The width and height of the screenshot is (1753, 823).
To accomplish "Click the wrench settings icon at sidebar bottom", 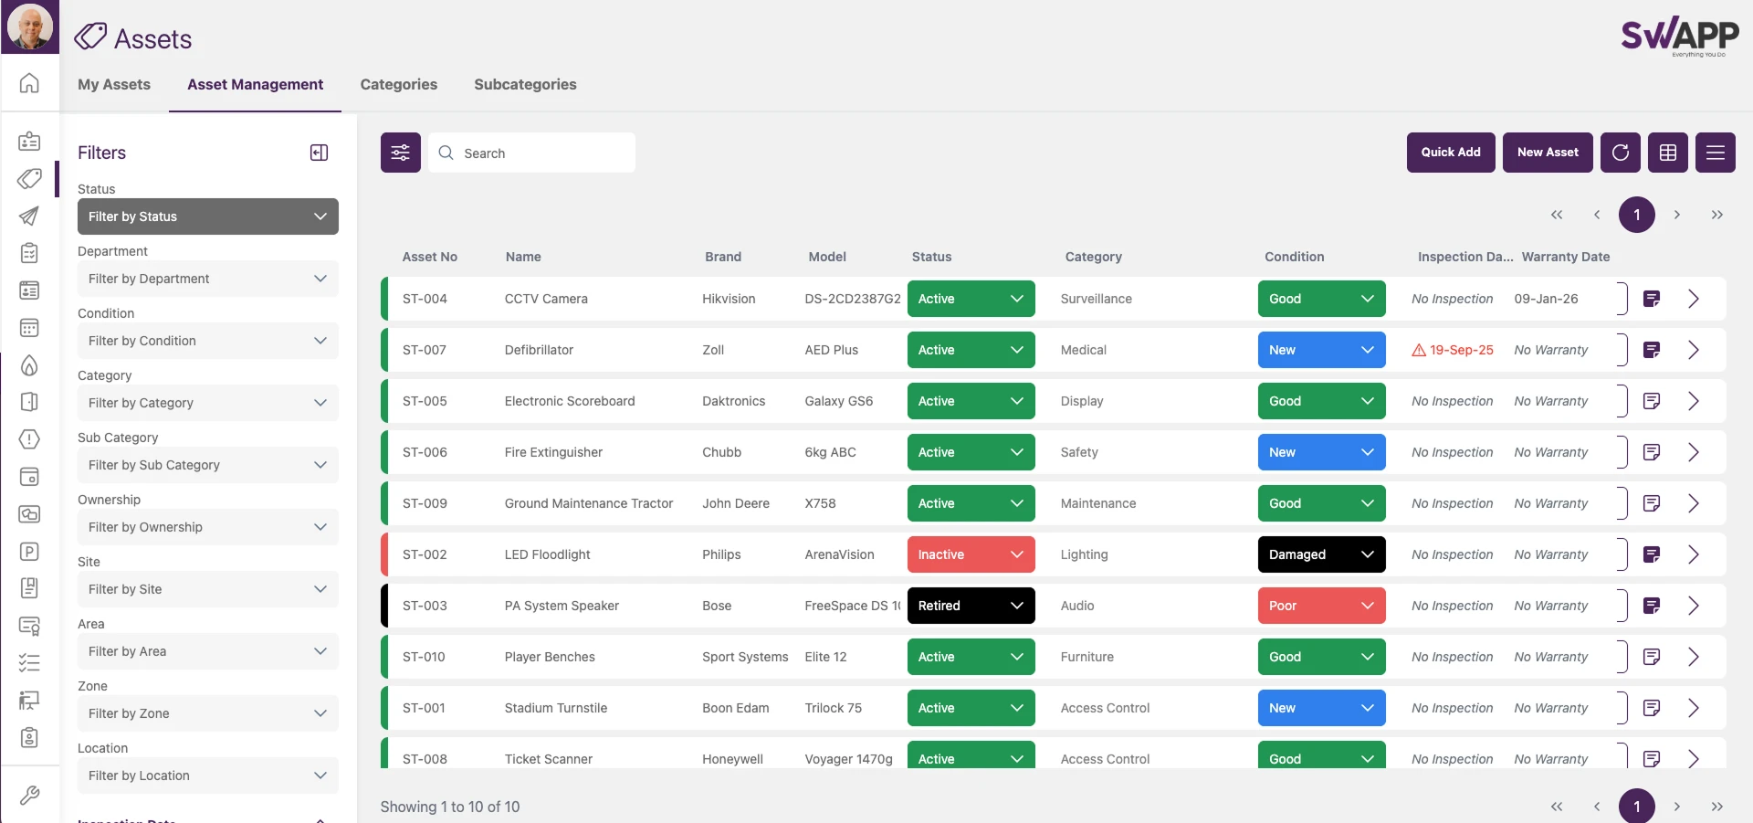I will point(30,796).
